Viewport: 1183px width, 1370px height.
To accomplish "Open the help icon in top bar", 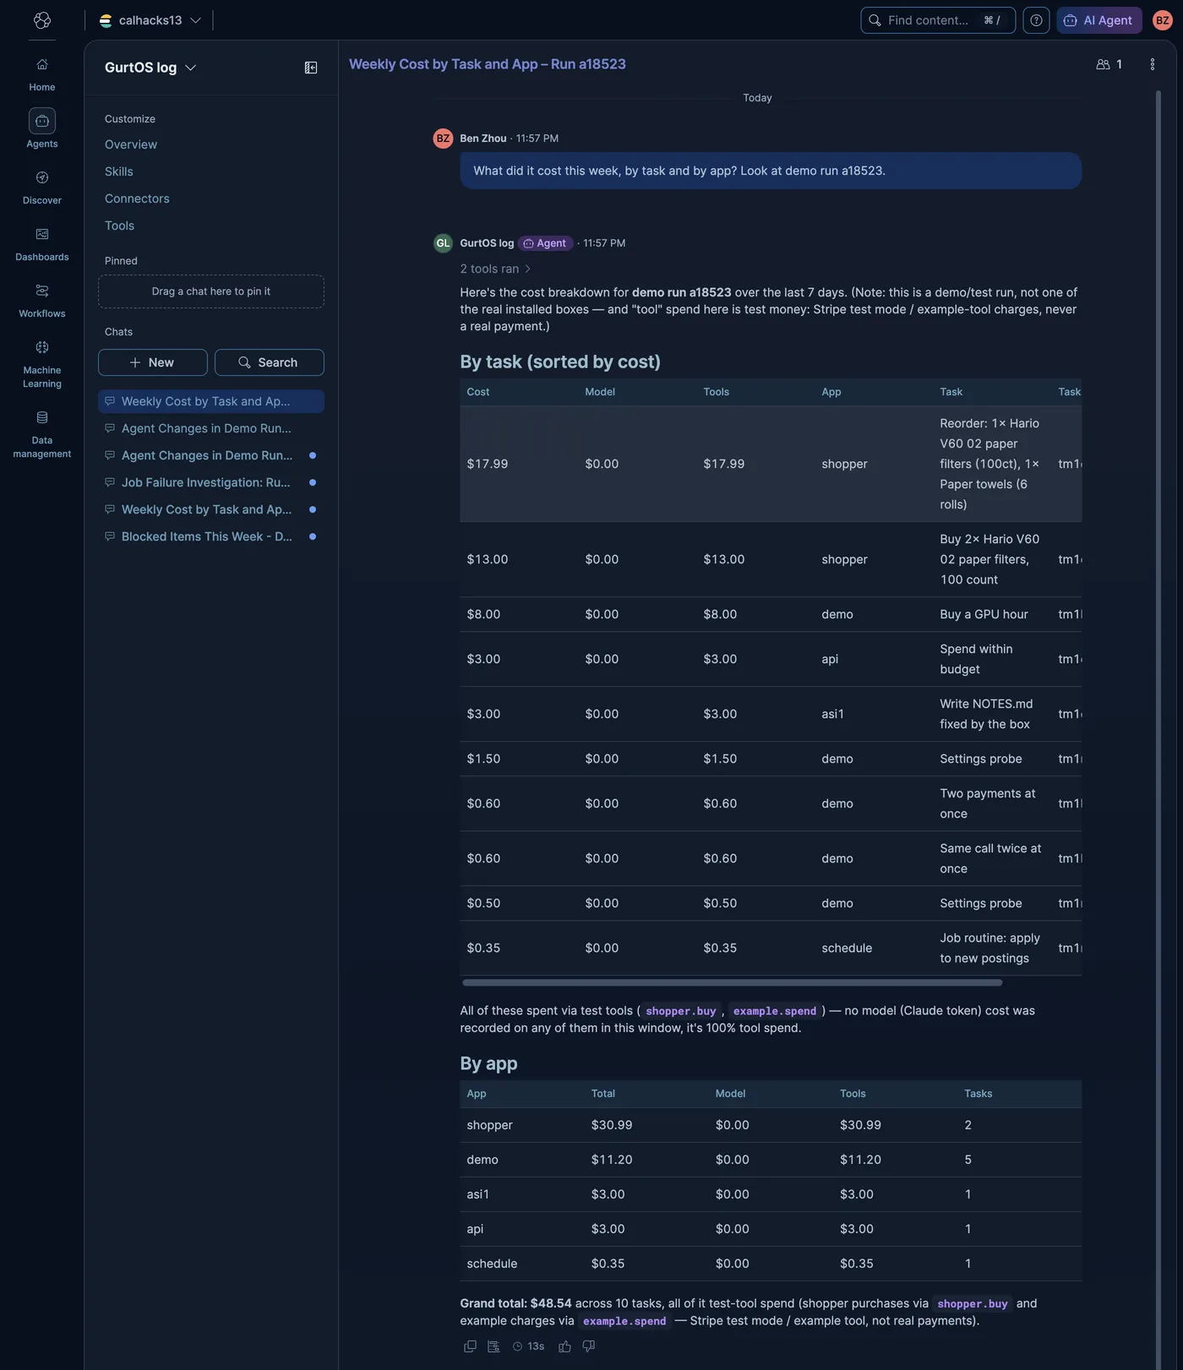I will [x=1036, y=20].
